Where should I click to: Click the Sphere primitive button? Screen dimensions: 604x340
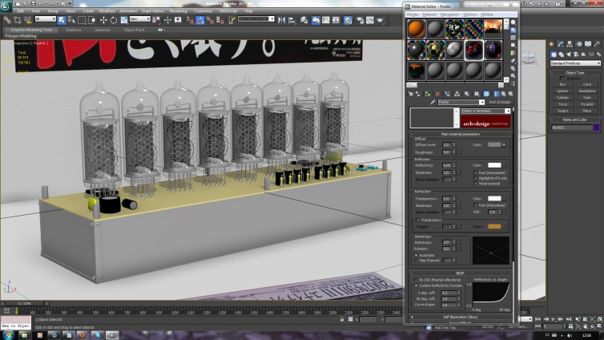click(563, 91)
